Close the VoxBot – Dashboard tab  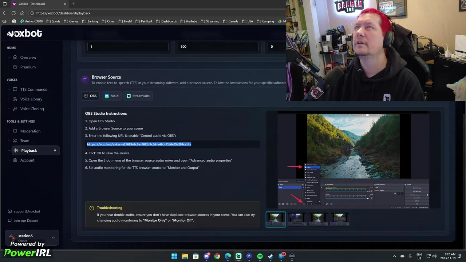(66, 4)
